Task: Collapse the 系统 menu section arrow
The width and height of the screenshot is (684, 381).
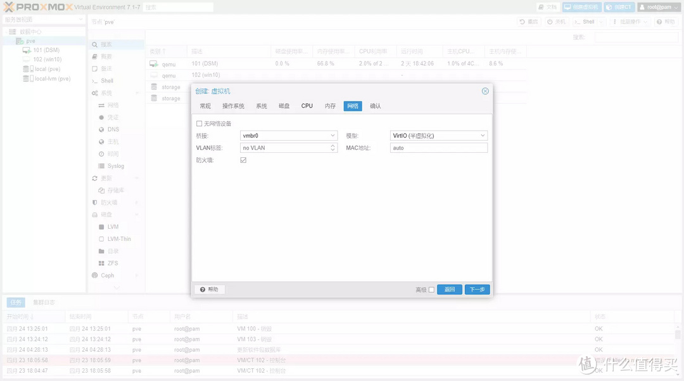Action: pos(137,93)
